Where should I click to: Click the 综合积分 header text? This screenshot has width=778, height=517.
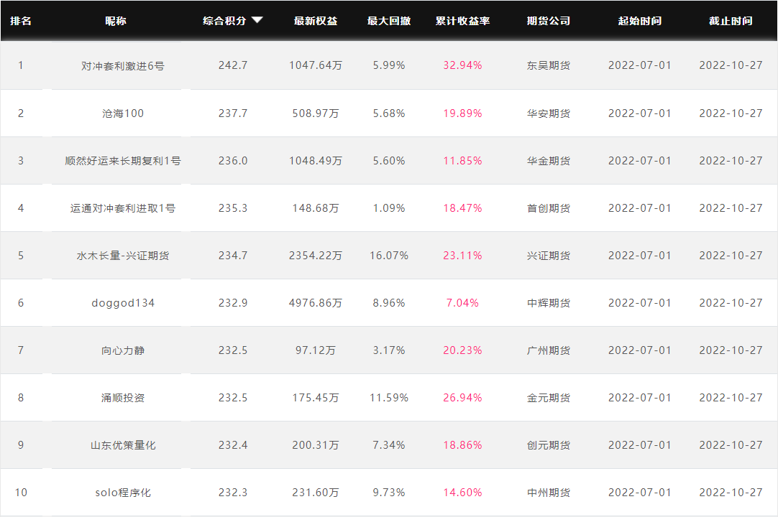pyautogui.click(x=224, y=21)
